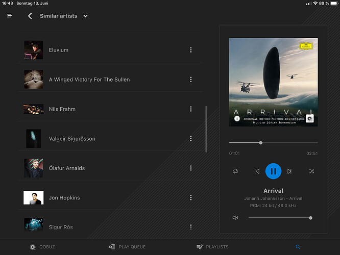Open options menu for Nils Frahm
The width and height of the screenshot is (340, 255).
[191, 109]
